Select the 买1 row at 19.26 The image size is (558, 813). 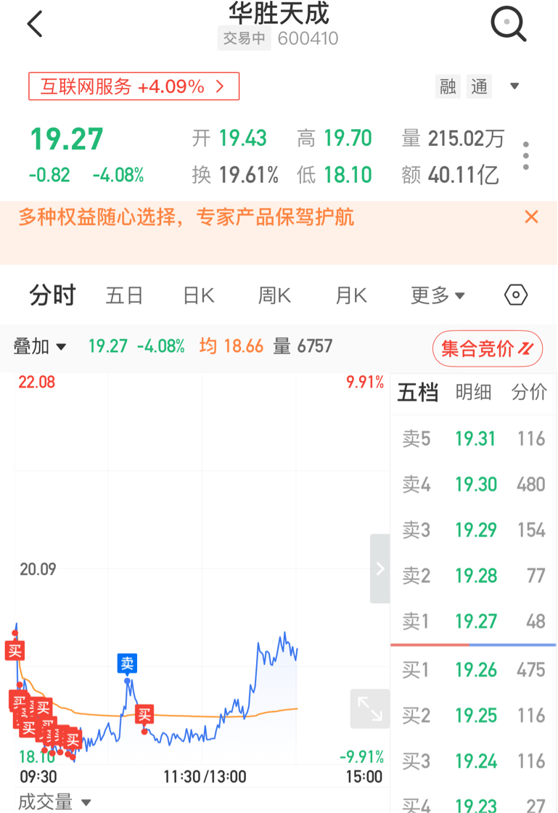(x=474, y=670)
